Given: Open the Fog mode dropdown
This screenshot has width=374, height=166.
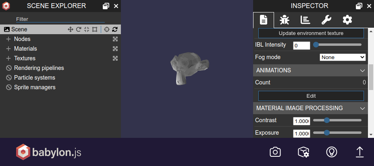Looking at the screenshot, I should (343, 57).
